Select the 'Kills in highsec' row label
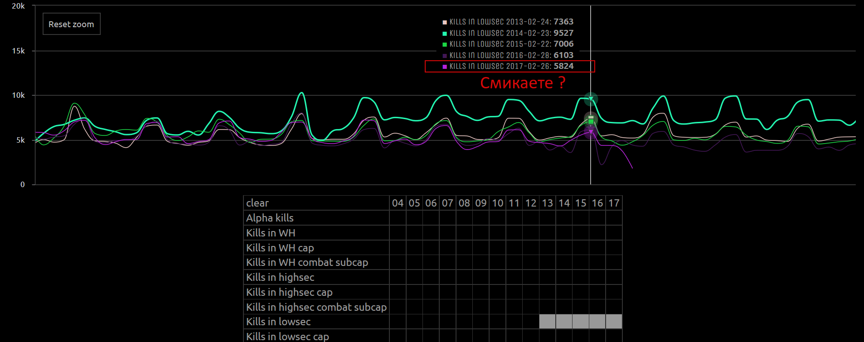 coord(316,277)
